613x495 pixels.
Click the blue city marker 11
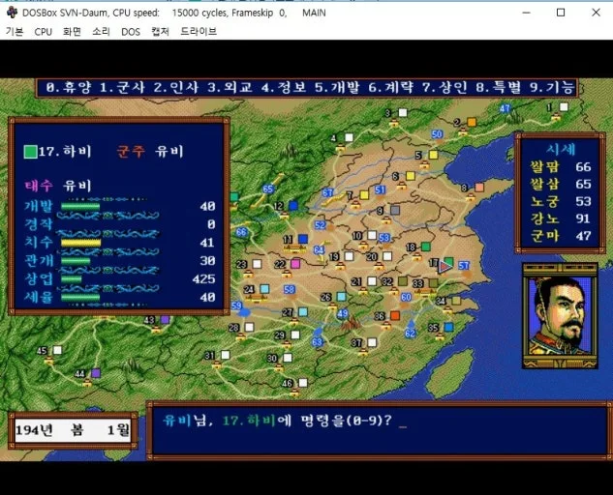[x=303, y=239]
